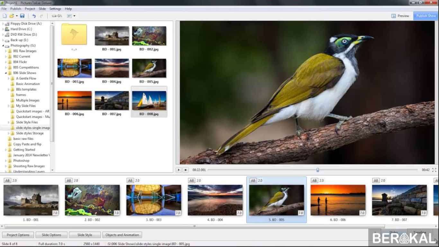Open the Project Options dialog
439x247 pixels.
(18, 235)
